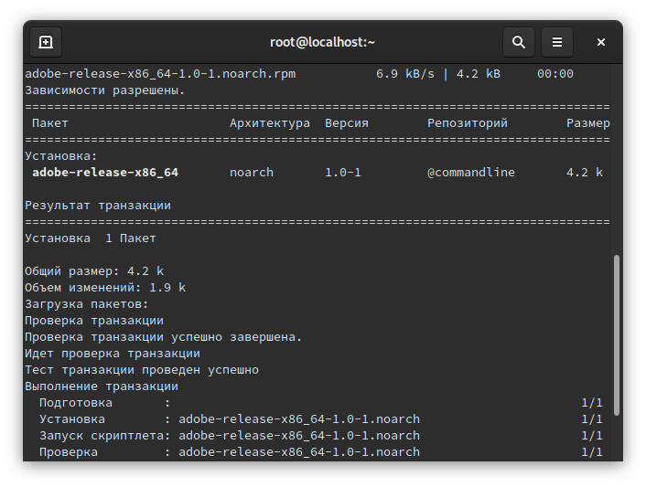Click 'Идет проверка транзакции' line
This screenshot has width=646, height=487.
(113, 354)
